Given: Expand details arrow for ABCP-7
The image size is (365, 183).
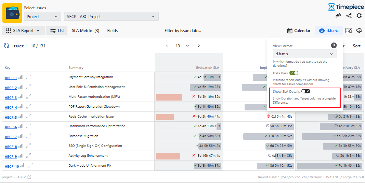Looking at the screenshot, I should click(29, 136).
